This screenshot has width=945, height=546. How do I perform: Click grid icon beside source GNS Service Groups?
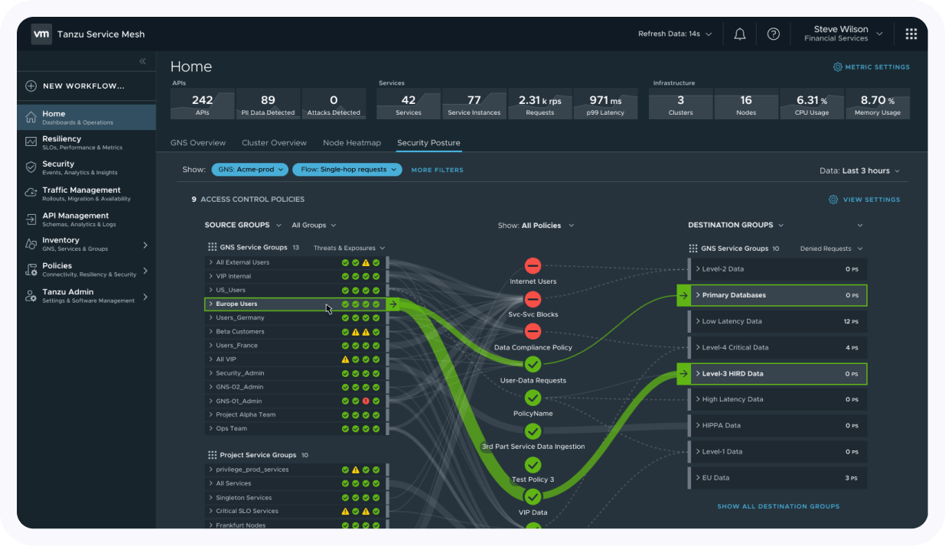(212, 248)
